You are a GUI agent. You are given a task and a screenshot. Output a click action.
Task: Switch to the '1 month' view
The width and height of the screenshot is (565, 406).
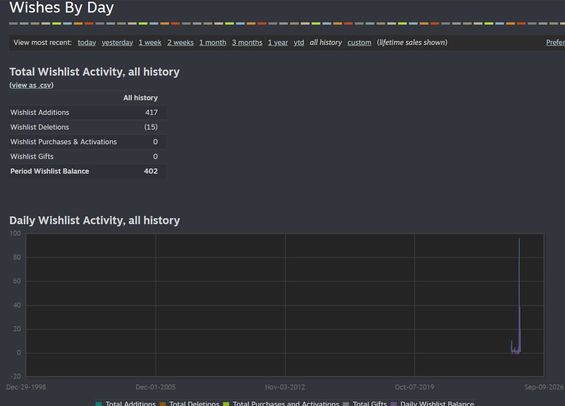pyautogui.click(x=212, y=42)
